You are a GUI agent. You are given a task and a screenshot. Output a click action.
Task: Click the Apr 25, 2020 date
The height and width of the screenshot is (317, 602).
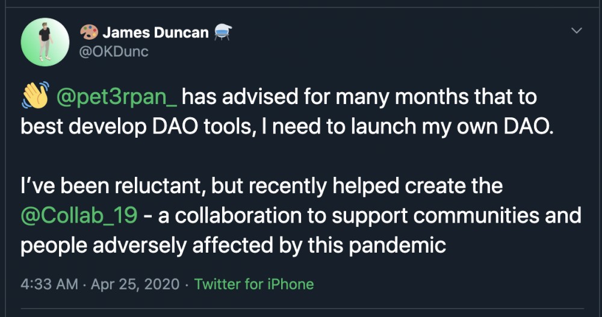[135, 283]
